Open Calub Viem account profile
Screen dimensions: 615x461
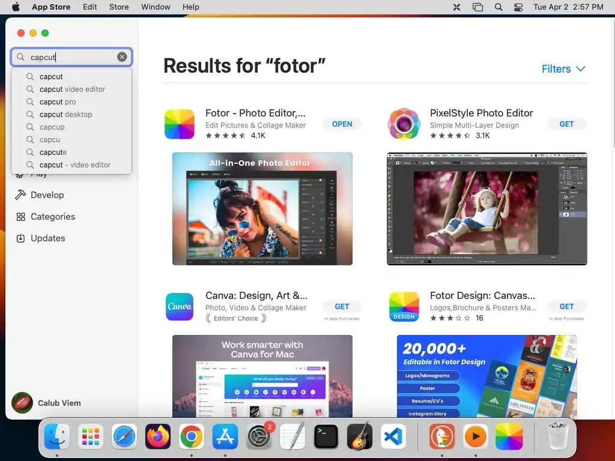(46, 403)
